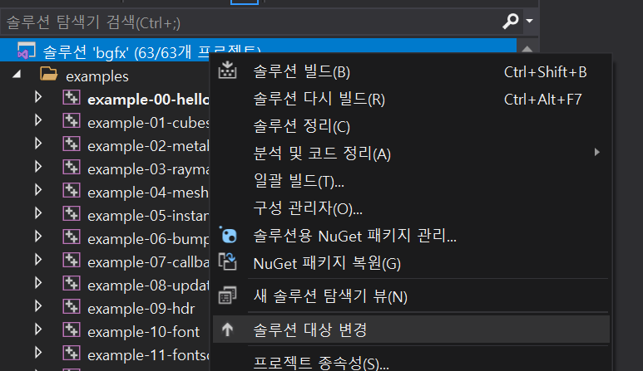This screenshot has width=643, height=371.
Task: Click the example-08-update project icon
Action: (72, 283)
